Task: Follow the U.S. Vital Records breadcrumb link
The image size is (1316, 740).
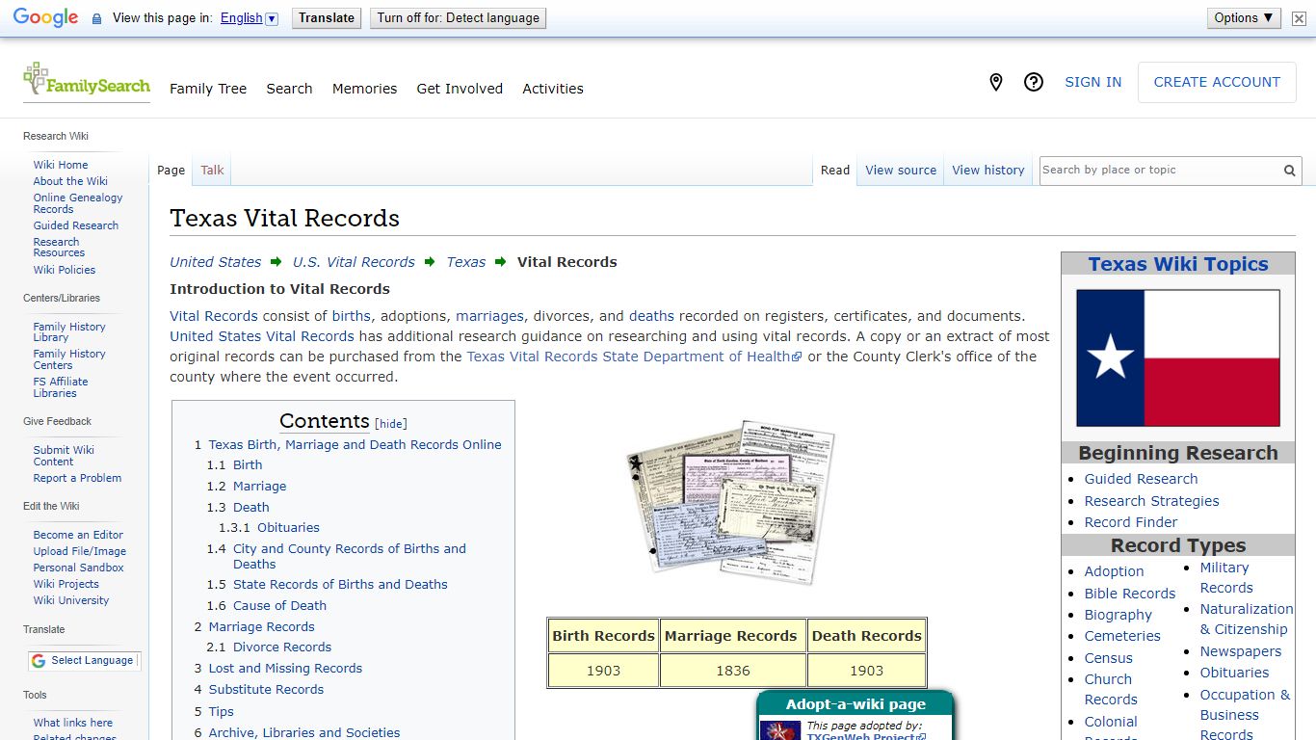Action: click(x=354, y=262)
